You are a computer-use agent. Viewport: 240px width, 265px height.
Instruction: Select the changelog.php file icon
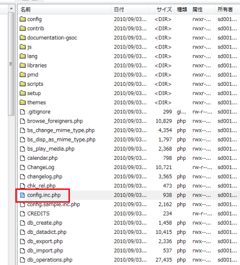click(x=22, y=177)
